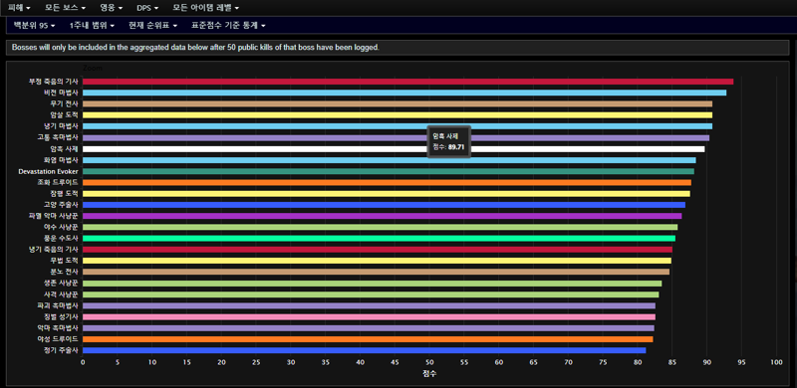
Task: Select the 비전 마법사 light blue bar
Action: (404, 93)
